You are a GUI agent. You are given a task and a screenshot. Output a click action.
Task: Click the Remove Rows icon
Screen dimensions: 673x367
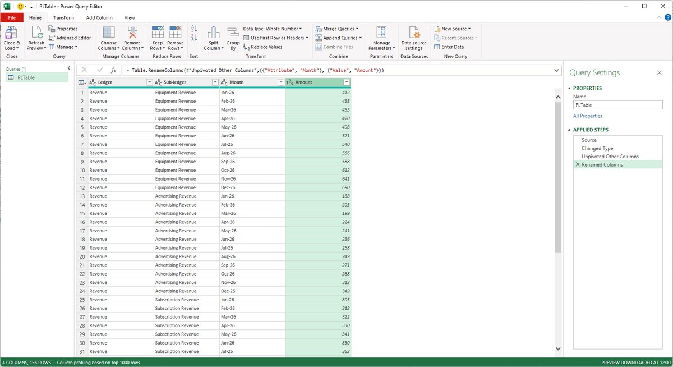click(x=175, y=33)
